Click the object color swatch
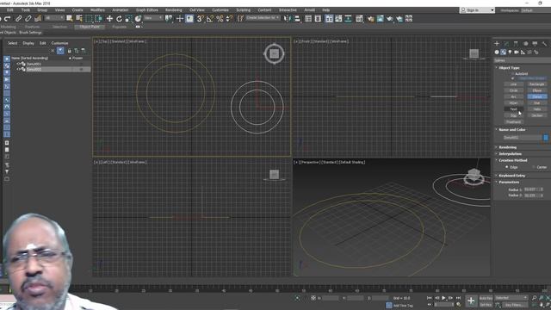Viewport: 551px width, 310px height. point(546,138)
